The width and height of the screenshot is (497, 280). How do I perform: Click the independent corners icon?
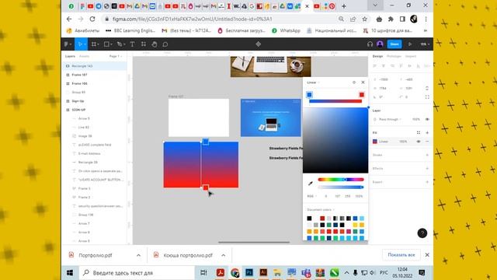[x=427, y=96]
